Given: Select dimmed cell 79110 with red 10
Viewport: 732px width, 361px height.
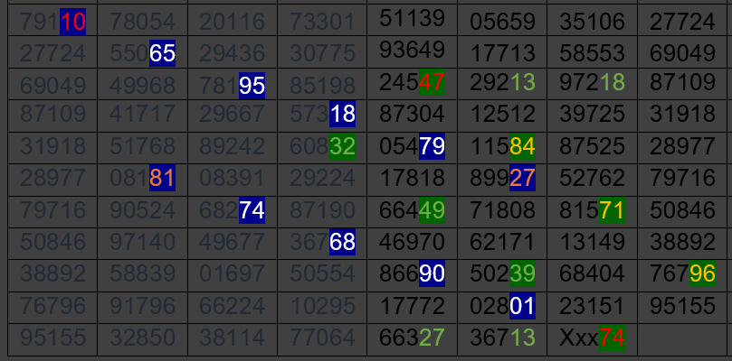Looking at the screenshot, I should (52, 21).
